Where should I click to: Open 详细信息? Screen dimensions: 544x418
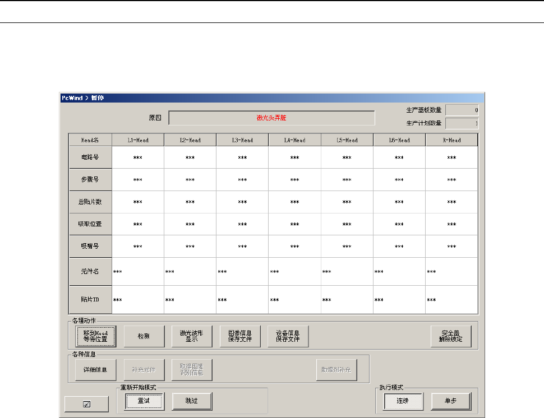(x=95, y=369)
